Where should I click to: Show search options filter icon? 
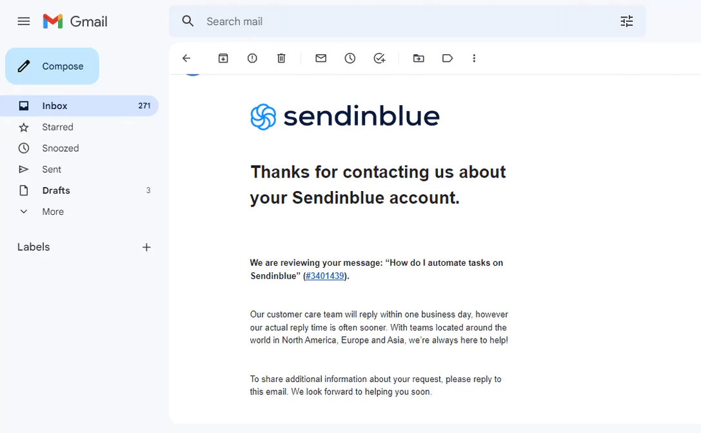click(x=627, y=21)
